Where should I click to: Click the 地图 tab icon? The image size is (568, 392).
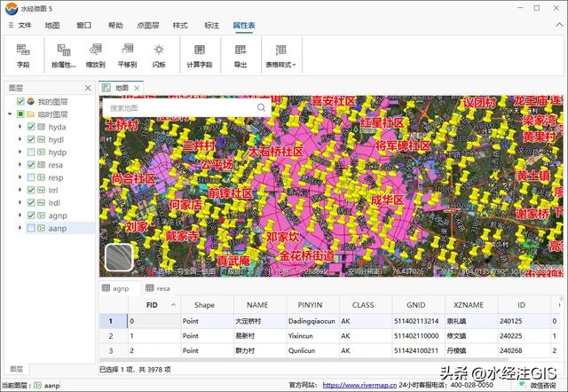point(106,88)
